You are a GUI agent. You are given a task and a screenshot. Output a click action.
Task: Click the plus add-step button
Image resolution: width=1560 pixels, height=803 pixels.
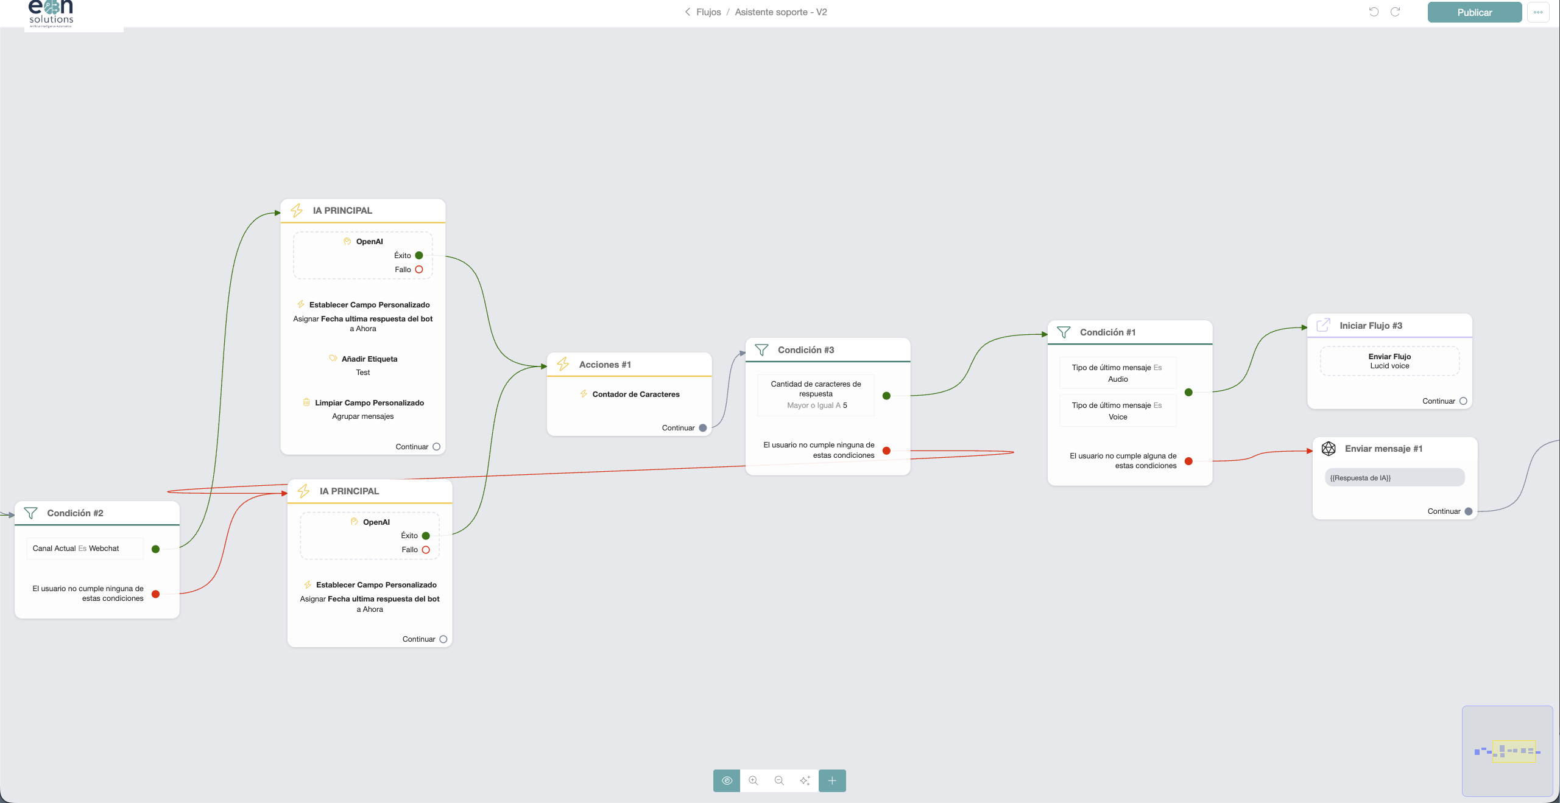pyautogui.click(x=832, y=780)
